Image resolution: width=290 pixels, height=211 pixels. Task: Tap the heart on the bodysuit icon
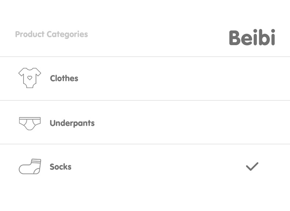pyautogui.click(x=30, y=78)
